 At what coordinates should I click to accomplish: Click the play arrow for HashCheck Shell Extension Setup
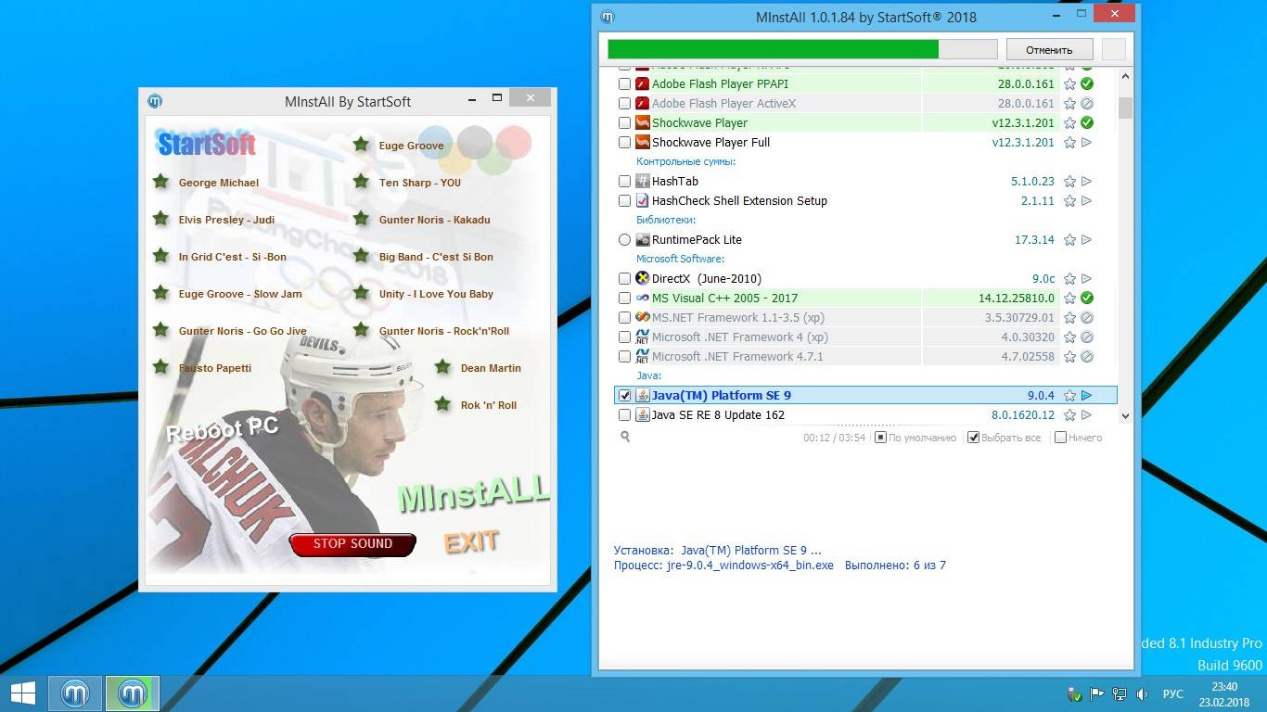coord(1087,200)
